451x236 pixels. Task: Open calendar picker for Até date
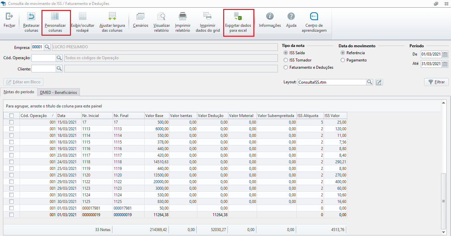tap(445, 64)
